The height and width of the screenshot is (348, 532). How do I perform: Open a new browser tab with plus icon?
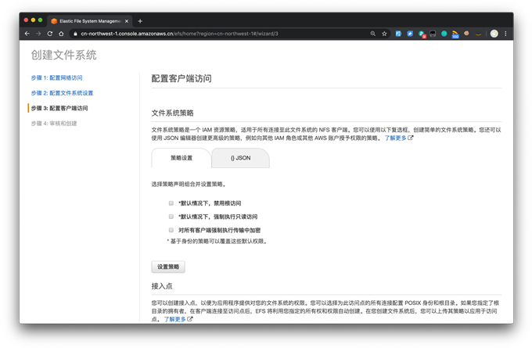tap(140, 21)
